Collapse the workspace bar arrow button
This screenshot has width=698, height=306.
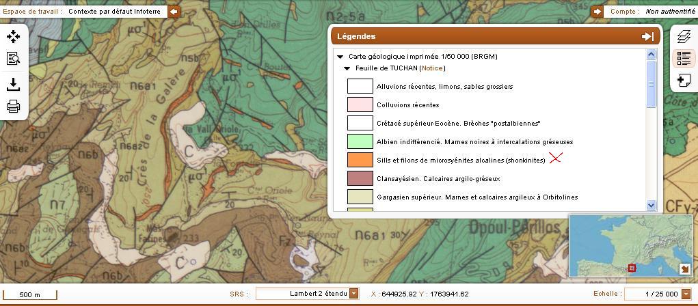coord(174,12)
